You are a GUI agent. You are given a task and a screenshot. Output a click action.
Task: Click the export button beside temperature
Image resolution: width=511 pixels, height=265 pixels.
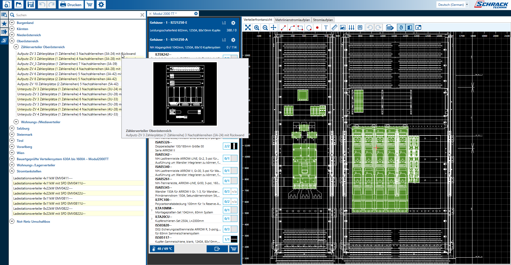(217, 249)
